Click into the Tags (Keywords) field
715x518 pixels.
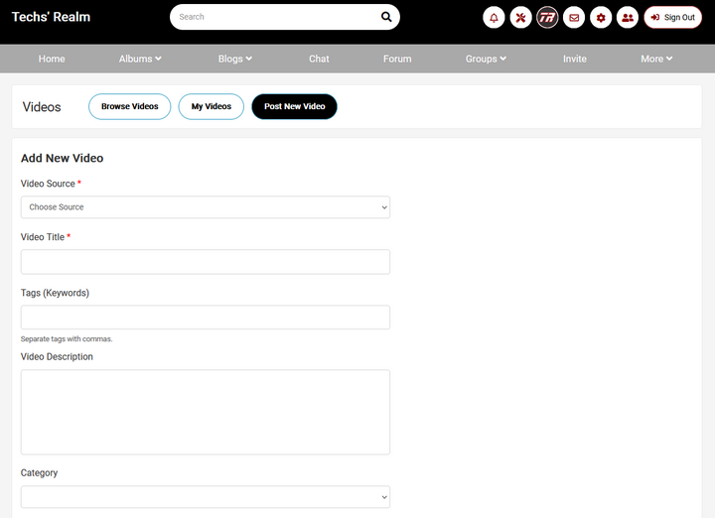(x=206, y=318)
